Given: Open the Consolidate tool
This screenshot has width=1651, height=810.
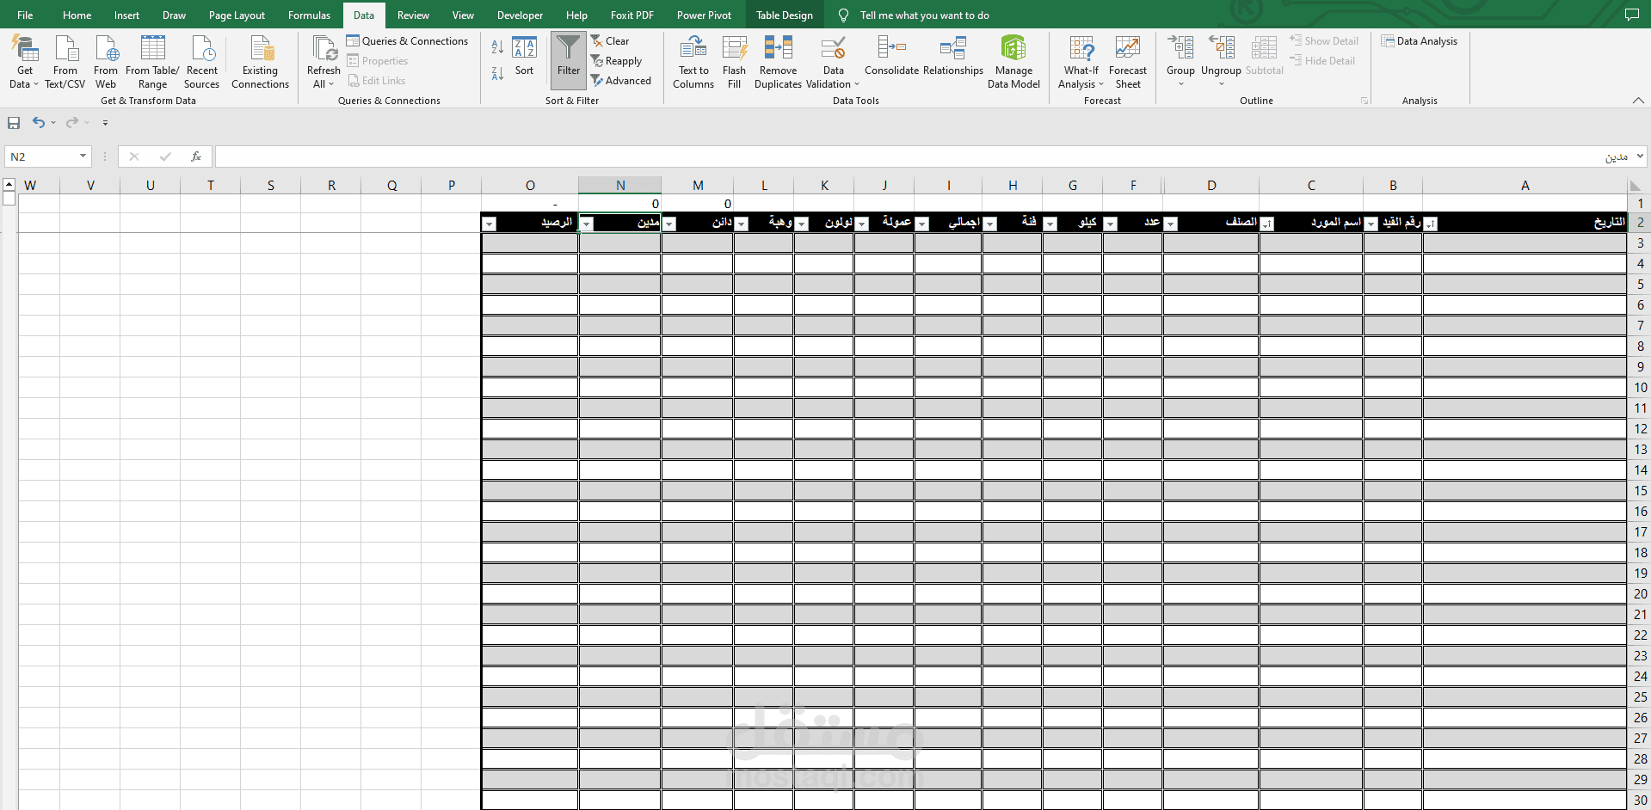Looking at the screenshot, I should click(891, 57).
